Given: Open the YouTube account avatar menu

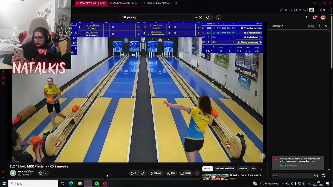Looking at the screenshot, I should (x=323, y=17).
